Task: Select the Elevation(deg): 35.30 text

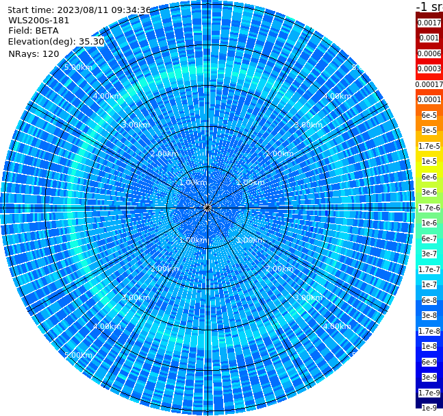Action: pyautogui.click(x=56, y=42)
